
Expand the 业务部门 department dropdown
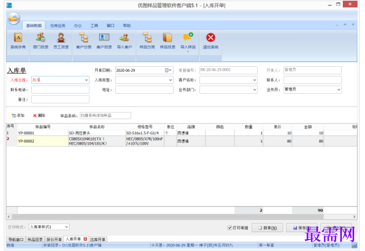coord(254,90)
